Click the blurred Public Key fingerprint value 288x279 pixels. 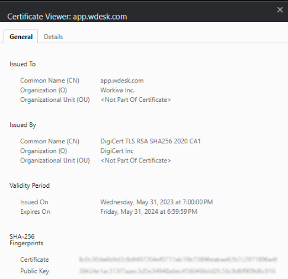point(177,271)
